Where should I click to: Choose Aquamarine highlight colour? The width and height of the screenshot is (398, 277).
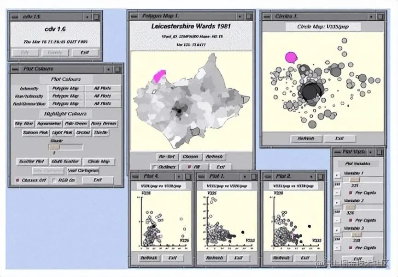49,124
